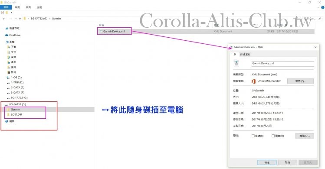The height and width of the screenshot is (169, 325).
Task: Switch to the details tab in properties
Action: 245,55
